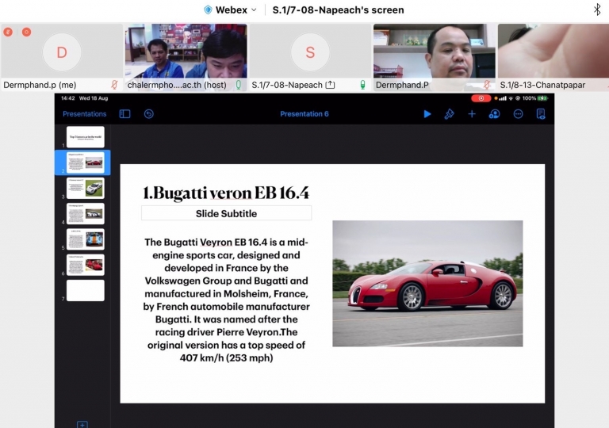609x428 pixels.
Task: Select slide 6 thumbnail with red car
Action: pos(85,265)
